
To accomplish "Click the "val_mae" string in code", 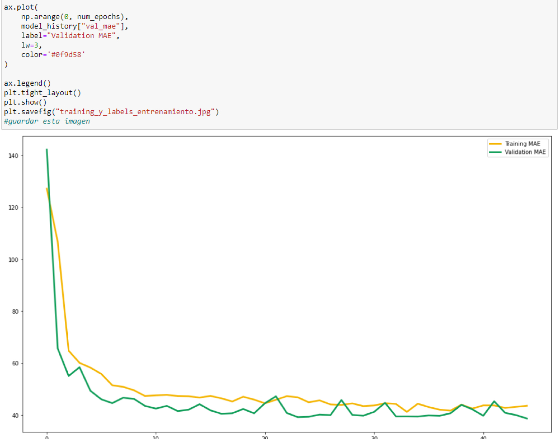I will pyautogui.click(x=101, y=26).
